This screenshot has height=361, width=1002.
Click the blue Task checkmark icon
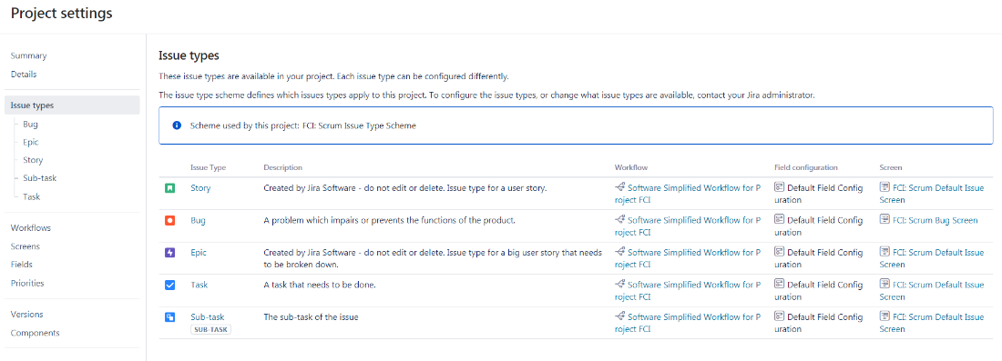pos(170,286)
